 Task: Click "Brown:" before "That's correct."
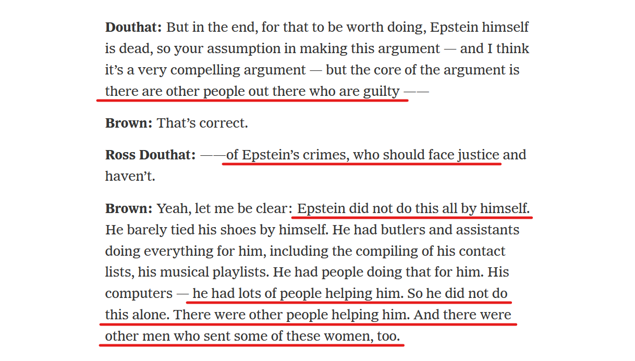(x=129, y=123)
